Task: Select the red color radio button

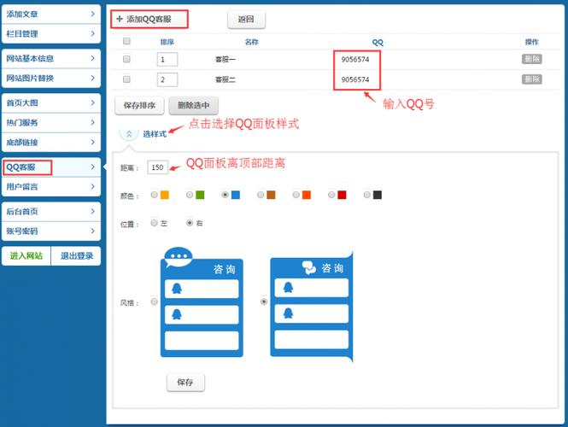Action: coord(331,195)
